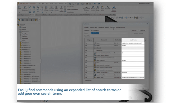Select Move Entities command
The image size is (171, 103).
tap(69, 12)
